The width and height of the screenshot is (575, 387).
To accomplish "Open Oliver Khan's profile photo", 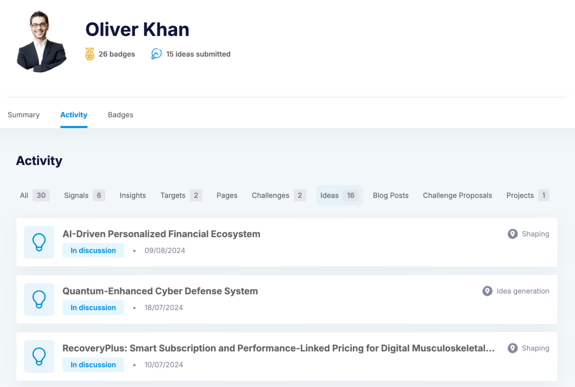I will coord(42,41).
